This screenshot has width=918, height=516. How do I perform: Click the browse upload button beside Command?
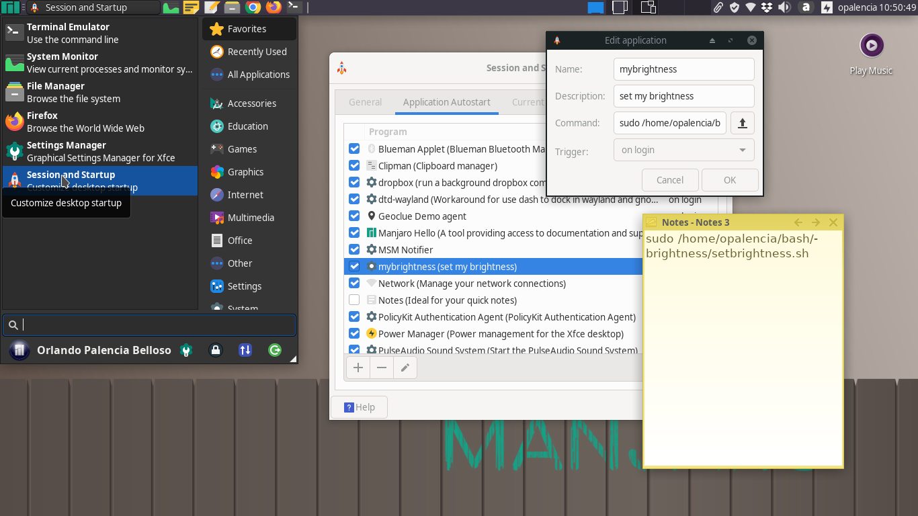[x=743, y=123]
